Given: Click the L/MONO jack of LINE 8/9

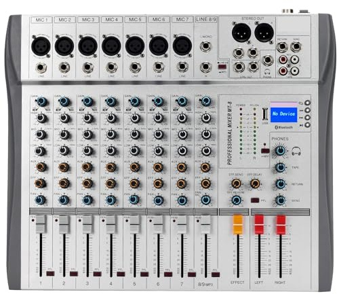Looking at the screenshot, I should click(x=205, y=47).
